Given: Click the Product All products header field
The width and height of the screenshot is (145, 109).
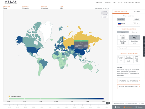Looking at the screenshot, I should (x=44, y=7).
